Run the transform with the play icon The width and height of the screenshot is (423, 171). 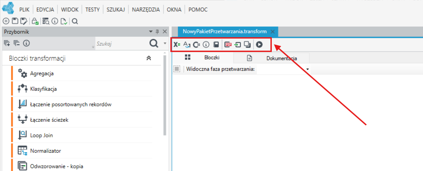pos(259,45)
